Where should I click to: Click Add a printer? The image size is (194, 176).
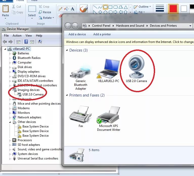click(102, 34)
